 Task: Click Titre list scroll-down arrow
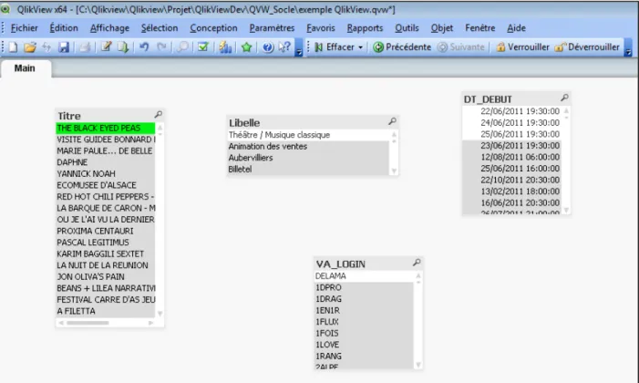160,314
